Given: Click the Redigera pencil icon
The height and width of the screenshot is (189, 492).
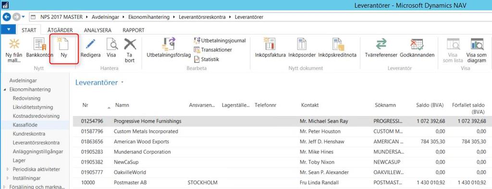Looking at the screenshot, I should point(91,44).
